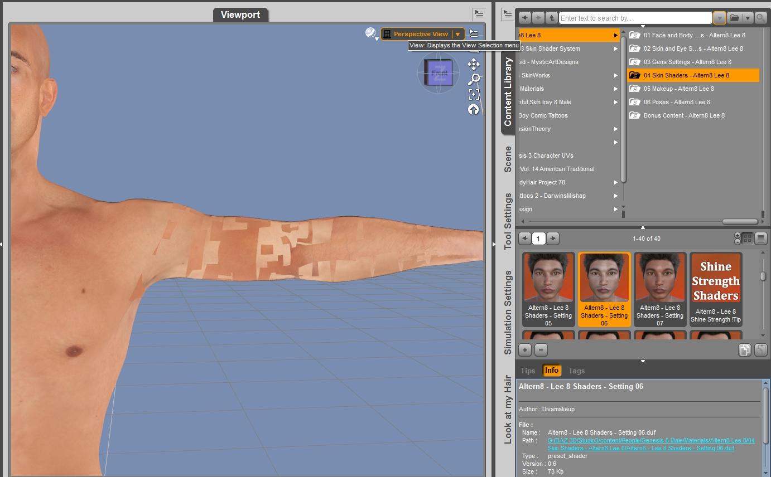Go to next page of results
Screen dimensions: 771x477
[552, 238]
